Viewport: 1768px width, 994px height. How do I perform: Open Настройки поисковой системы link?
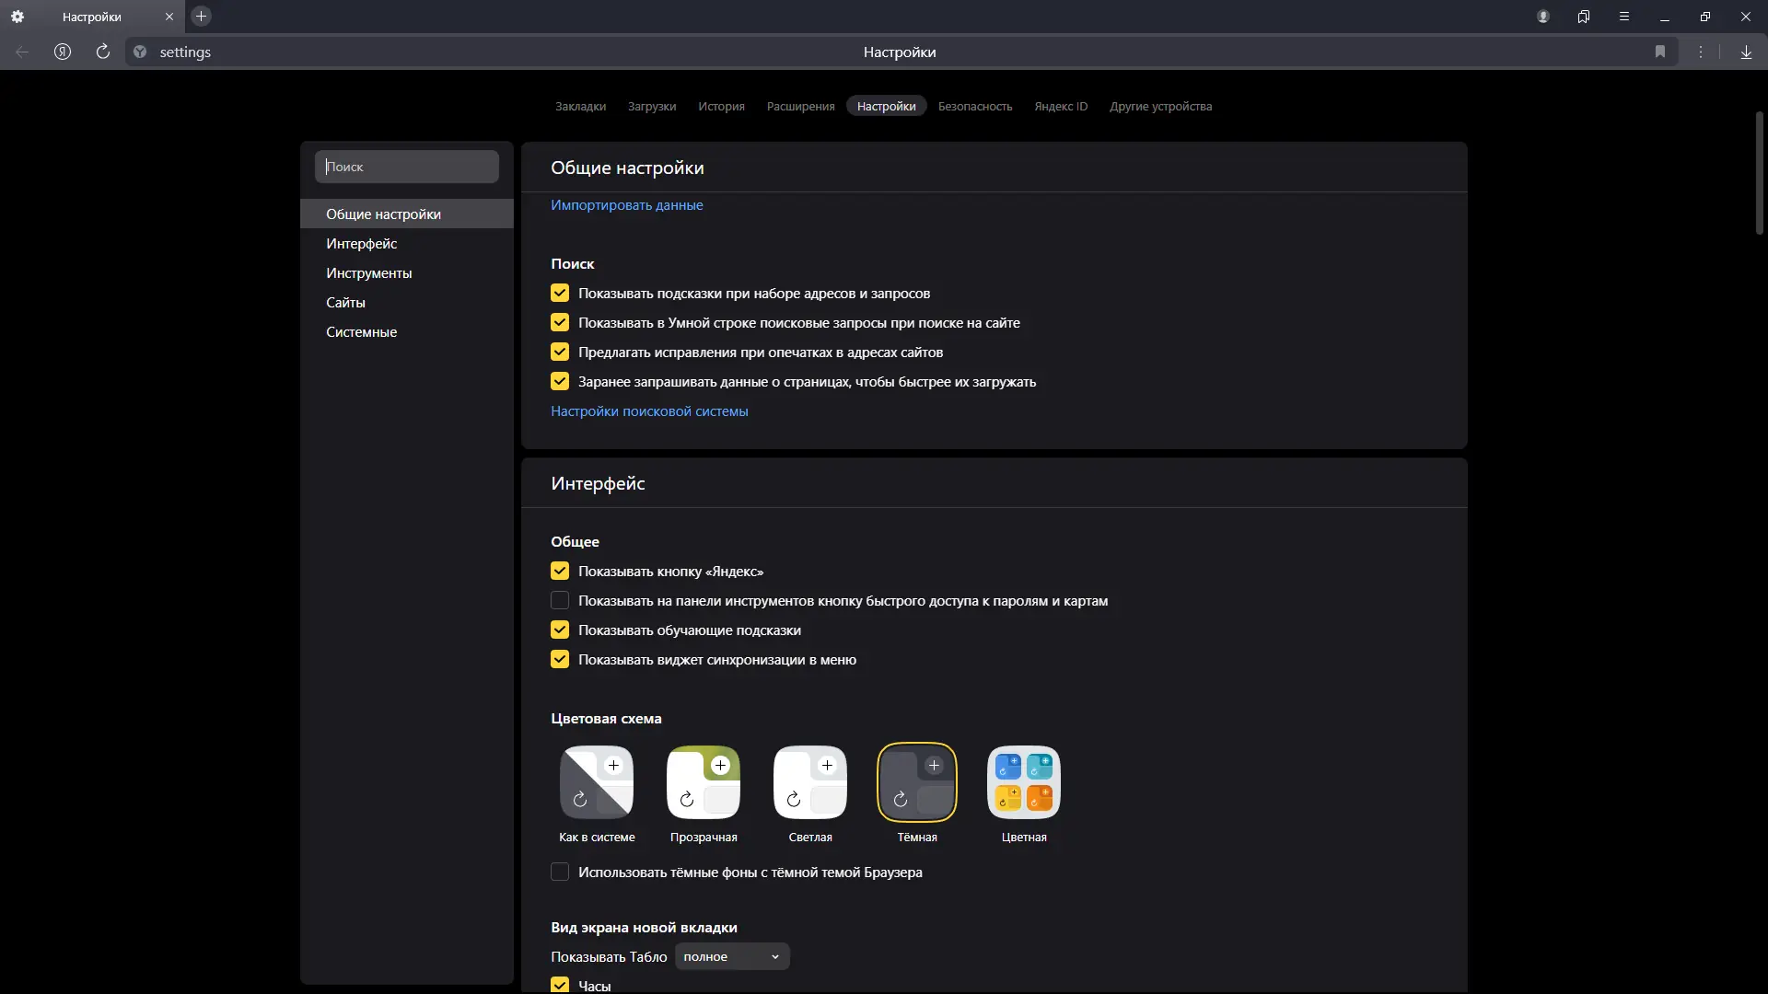point(649,411)
